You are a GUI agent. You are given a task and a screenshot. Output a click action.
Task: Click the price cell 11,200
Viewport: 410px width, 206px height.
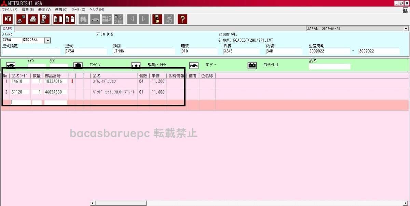click(158, 82)
